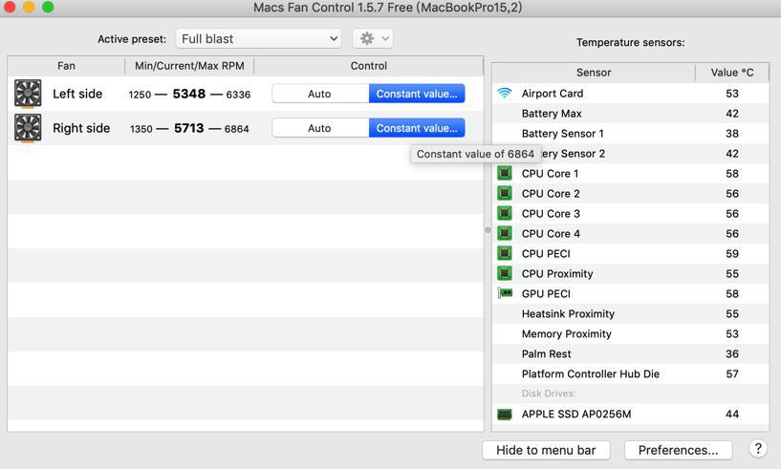Click the Airport Card wifi icon

tap(505, 93)
